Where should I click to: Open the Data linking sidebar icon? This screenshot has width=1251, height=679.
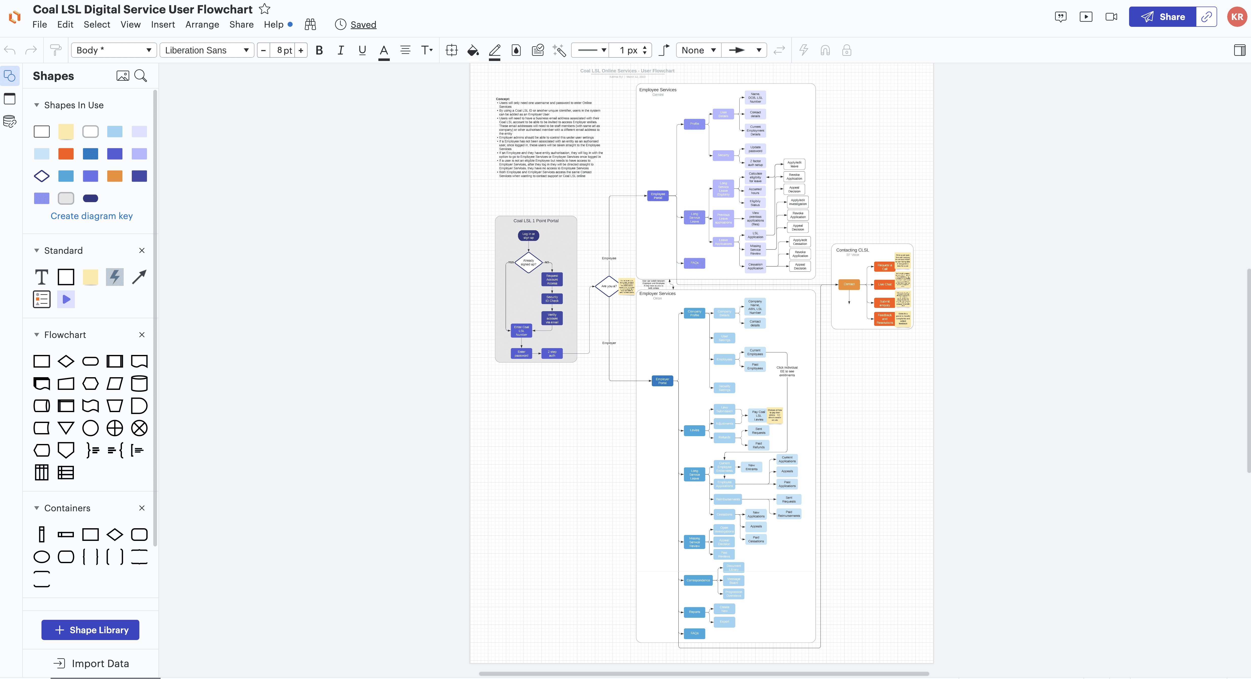click(x=10, y=121)
